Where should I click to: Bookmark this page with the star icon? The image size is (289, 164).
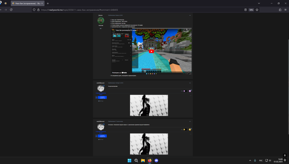tap(257, 10)
